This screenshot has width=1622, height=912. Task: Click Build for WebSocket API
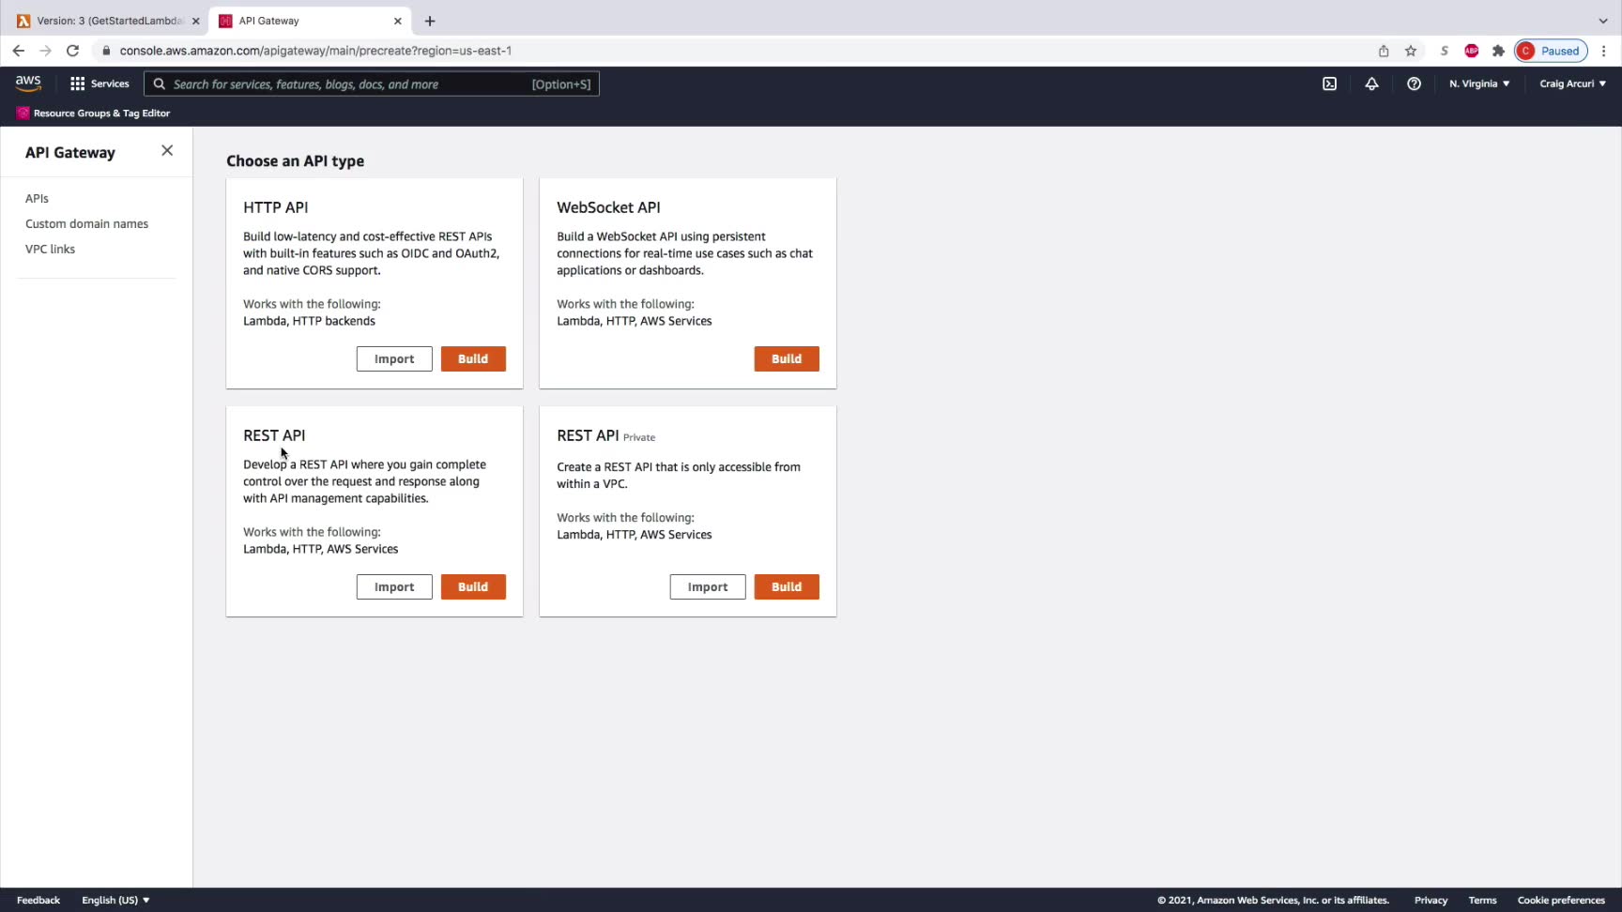pyautogui.click(x=787, y=358)
